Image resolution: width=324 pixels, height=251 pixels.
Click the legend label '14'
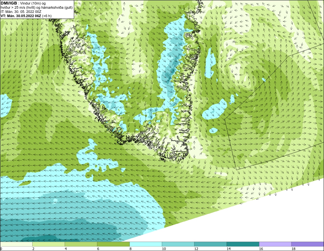click(228, 249)
